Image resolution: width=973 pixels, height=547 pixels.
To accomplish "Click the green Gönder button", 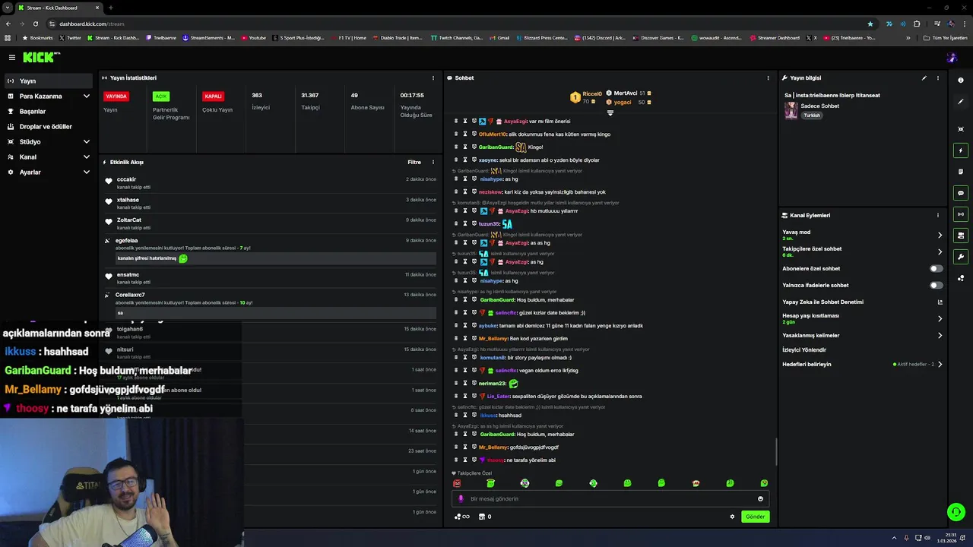I will click(x=755, y=517).
